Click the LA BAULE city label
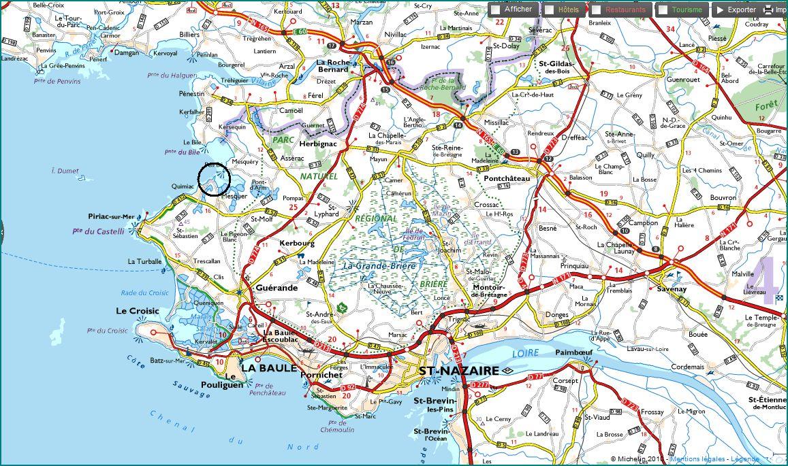 (x=269, y=368)
